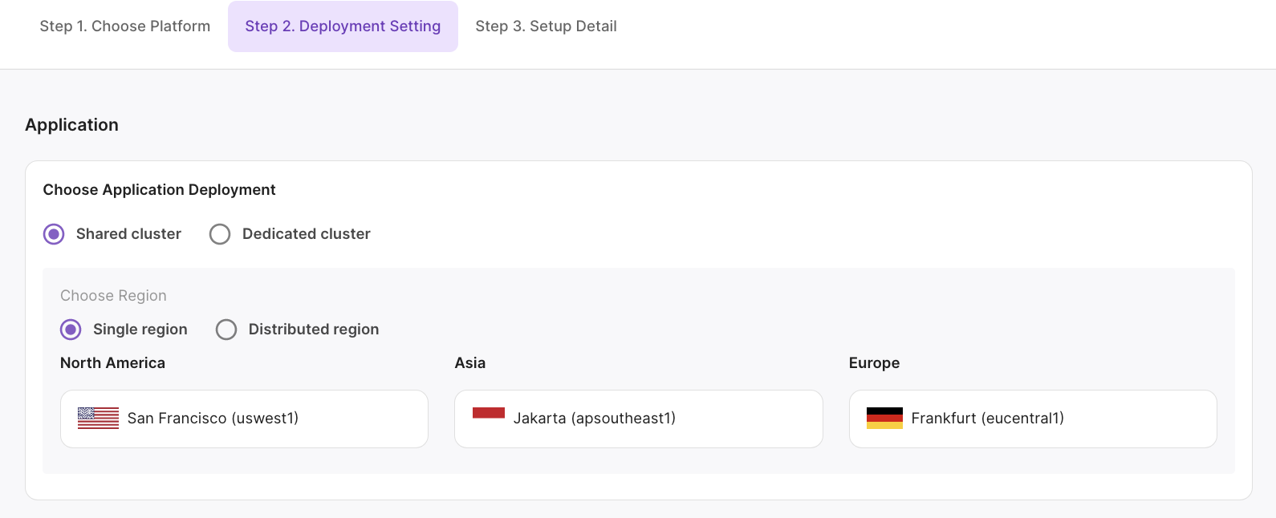Click the Distributed region label text

coord(314,330)
